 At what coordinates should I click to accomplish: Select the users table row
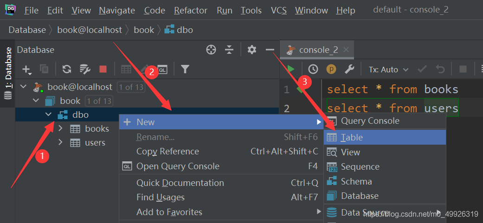point(88,143)
